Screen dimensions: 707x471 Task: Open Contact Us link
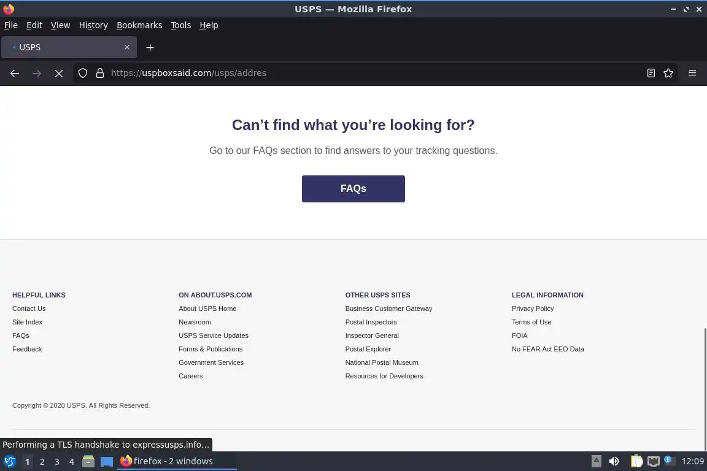pyautogui.click(x=29, y=308)
